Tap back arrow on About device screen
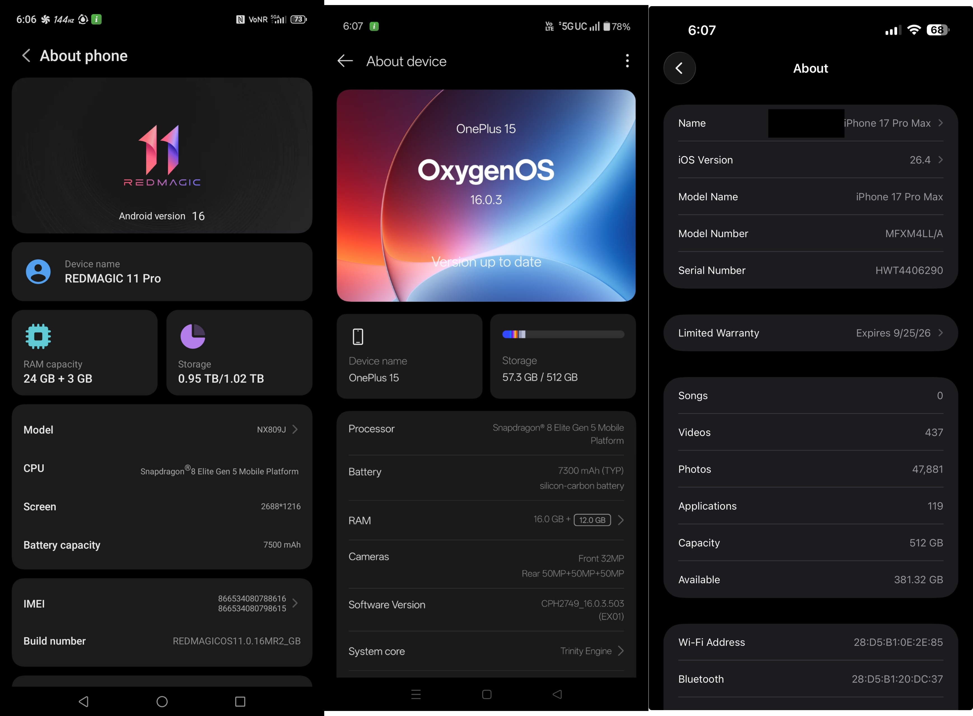The image size is (973, 716). tap(345, 61)
